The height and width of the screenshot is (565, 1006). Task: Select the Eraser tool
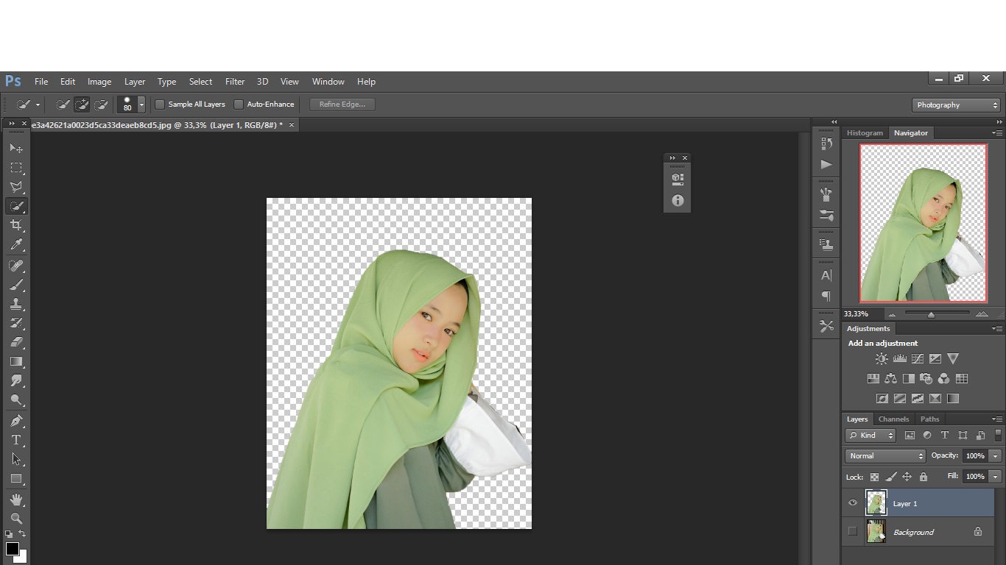coord(16,342)
